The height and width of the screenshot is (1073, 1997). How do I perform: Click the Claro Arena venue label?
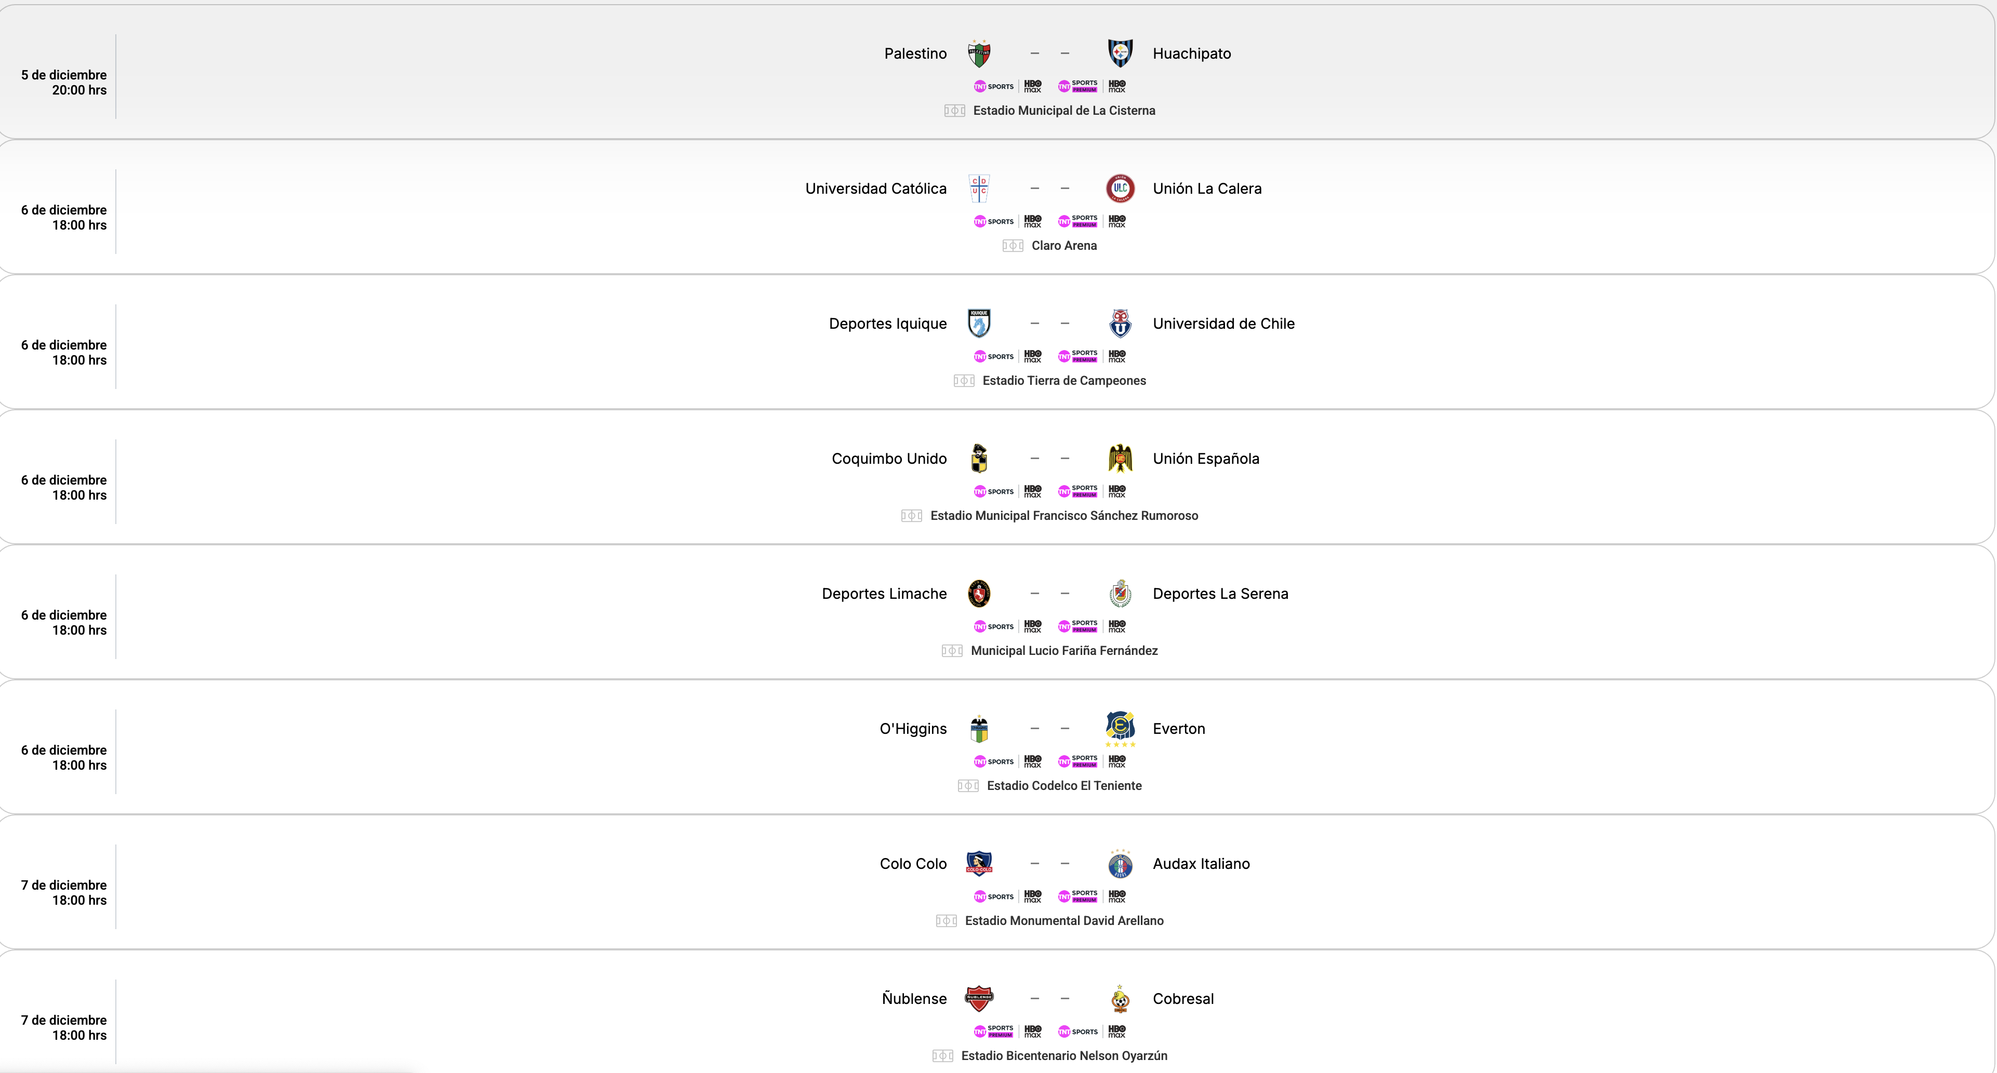[1063, 246]
